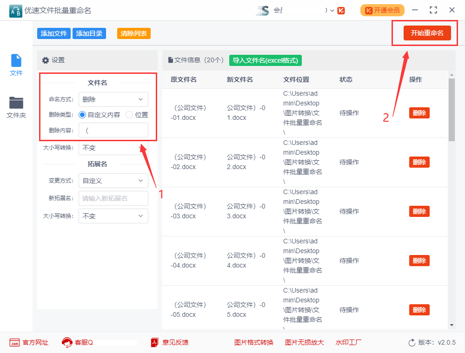Screen dimensions: 465x353
Task: Click the file list scrollbar thumb
Action: click(x=452, y=110)
